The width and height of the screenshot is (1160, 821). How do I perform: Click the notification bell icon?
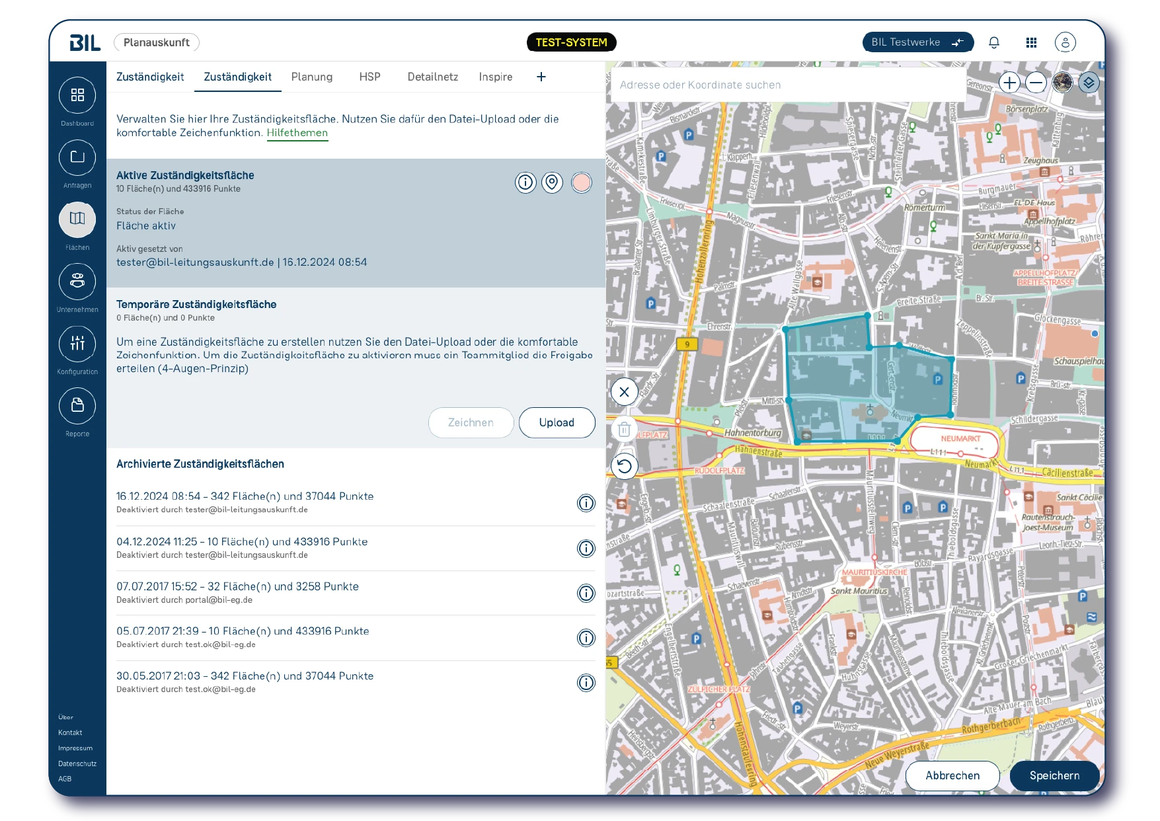click(x=993, y=42)
